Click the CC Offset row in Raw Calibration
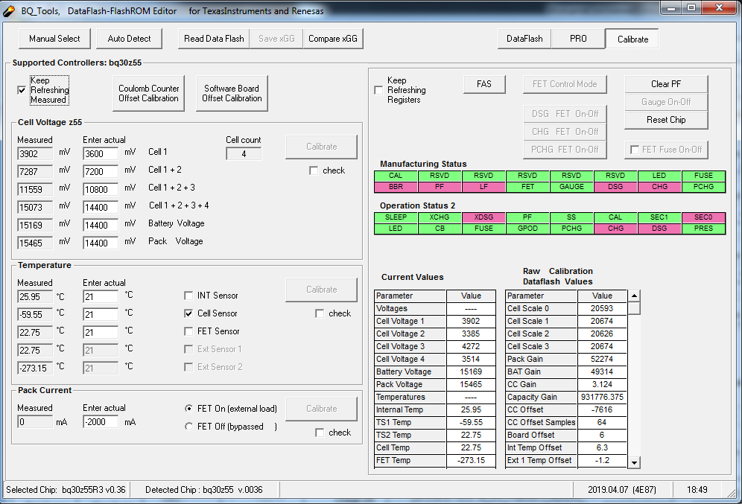742x504 pixels. pos(566,410)
